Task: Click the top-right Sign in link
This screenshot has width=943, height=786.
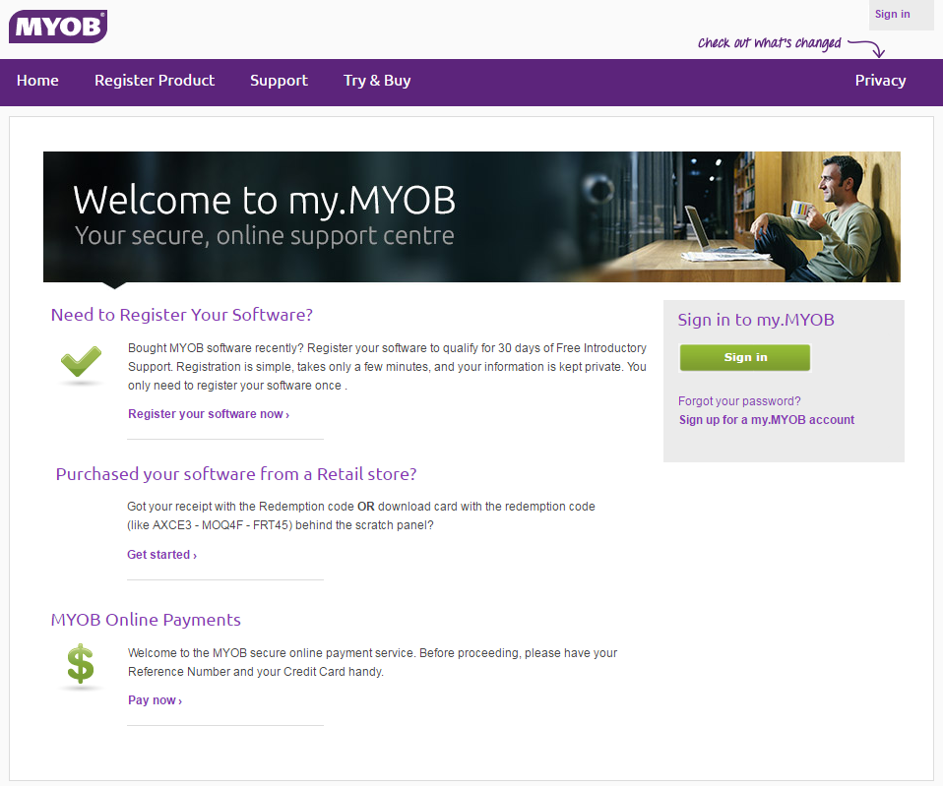Action: [x=893, y=14]
